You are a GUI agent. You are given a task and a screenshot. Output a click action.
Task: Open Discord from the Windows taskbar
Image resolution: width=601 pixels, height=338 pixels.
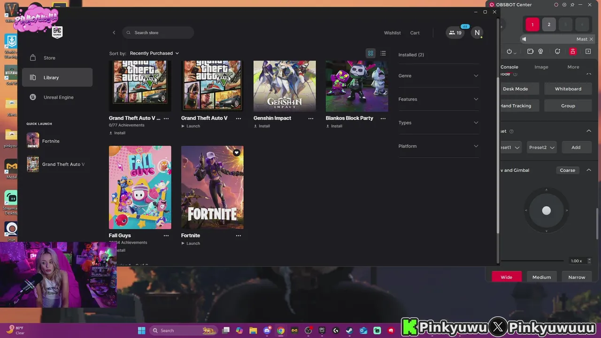[267, 330]
